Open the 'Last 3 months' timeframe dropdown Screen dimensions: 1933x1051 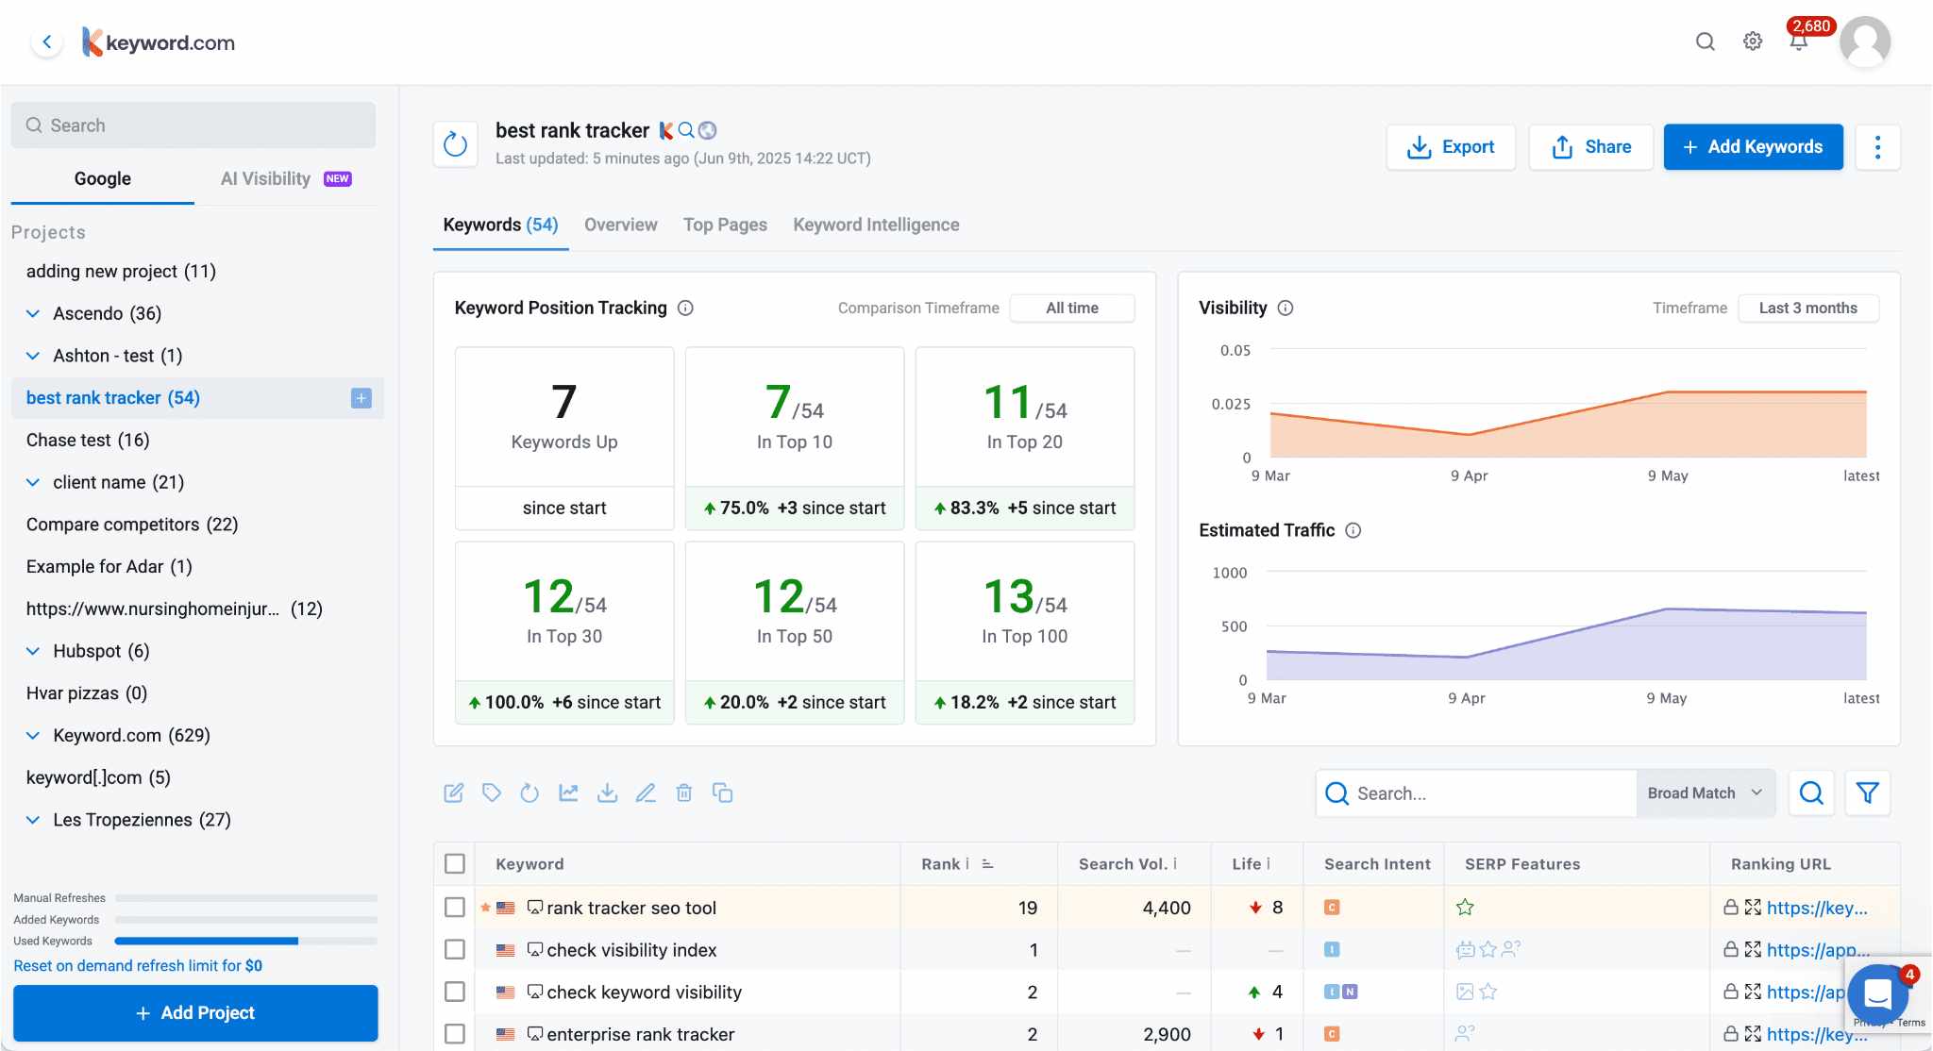coord(1807,308)
